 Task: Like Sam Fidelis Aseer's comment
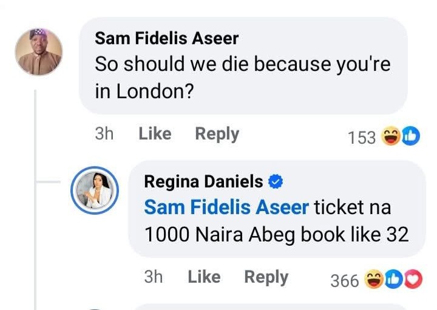155,134
